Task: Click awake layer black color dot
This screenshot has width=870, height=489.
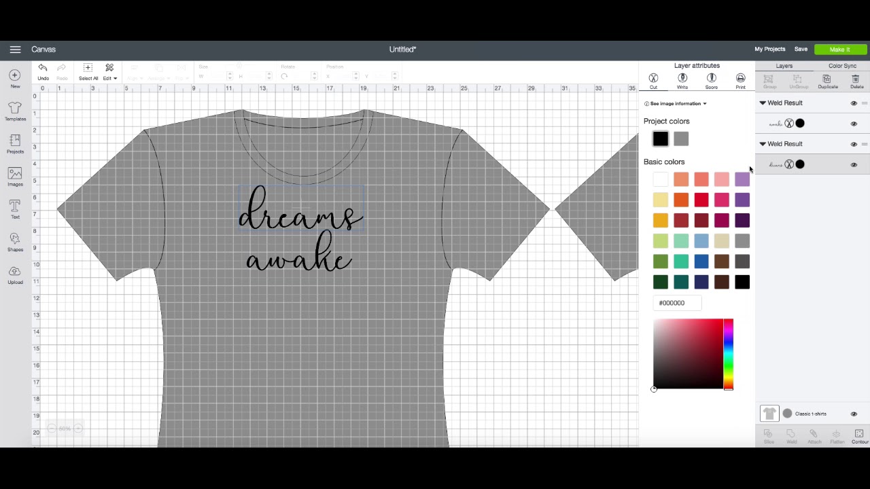Action: coord(800,124)
